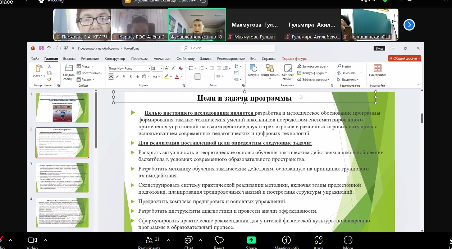This screenshot has width=452, height=249.
Task: Open the Times New Roman font dropdown
Action: tap(149, 68)
